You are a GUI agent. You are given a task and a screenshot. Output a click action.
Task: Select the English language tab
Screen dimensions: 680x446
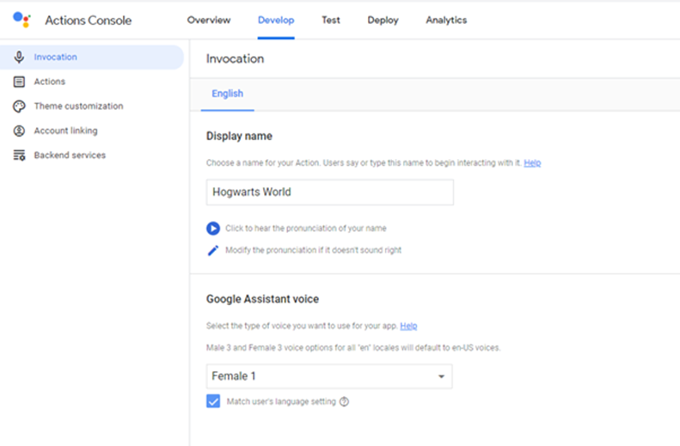pyautogui.click(x=228, y=94)
